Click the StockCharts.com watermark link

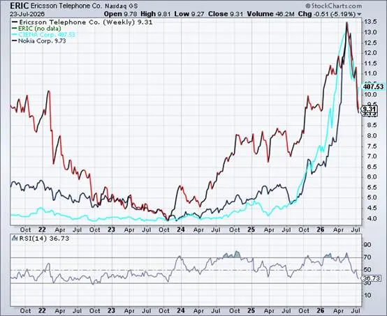tap(333, 6)
